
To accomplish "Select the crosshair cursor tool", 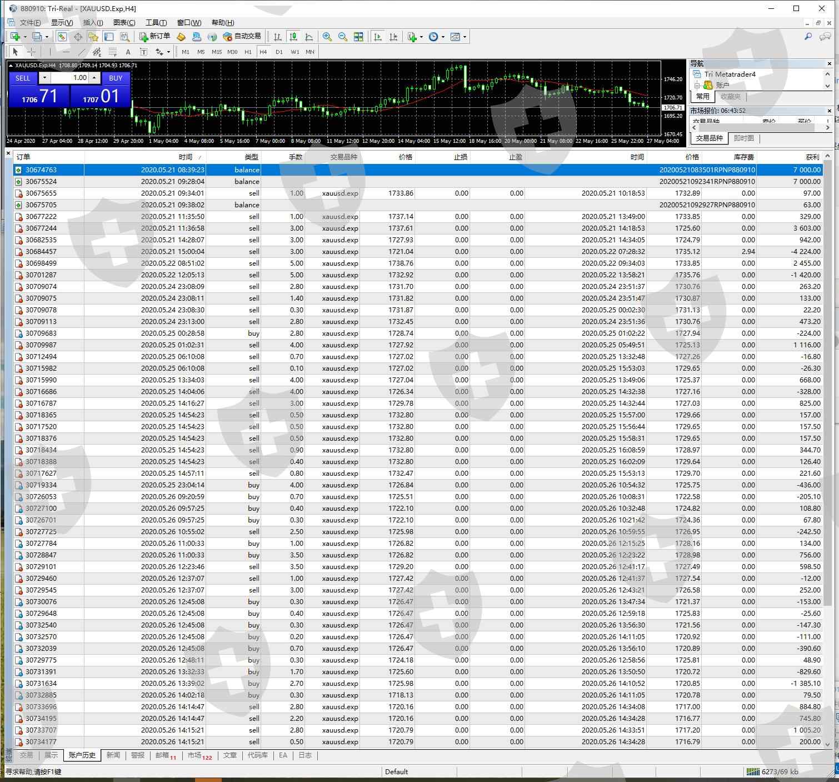I will coord(32,52).
